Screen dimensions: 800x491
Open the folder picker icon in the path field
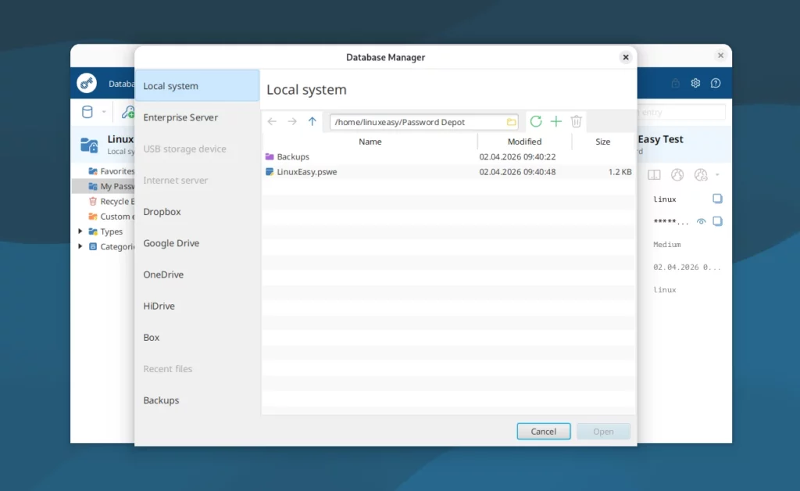(x=511, y=121)
